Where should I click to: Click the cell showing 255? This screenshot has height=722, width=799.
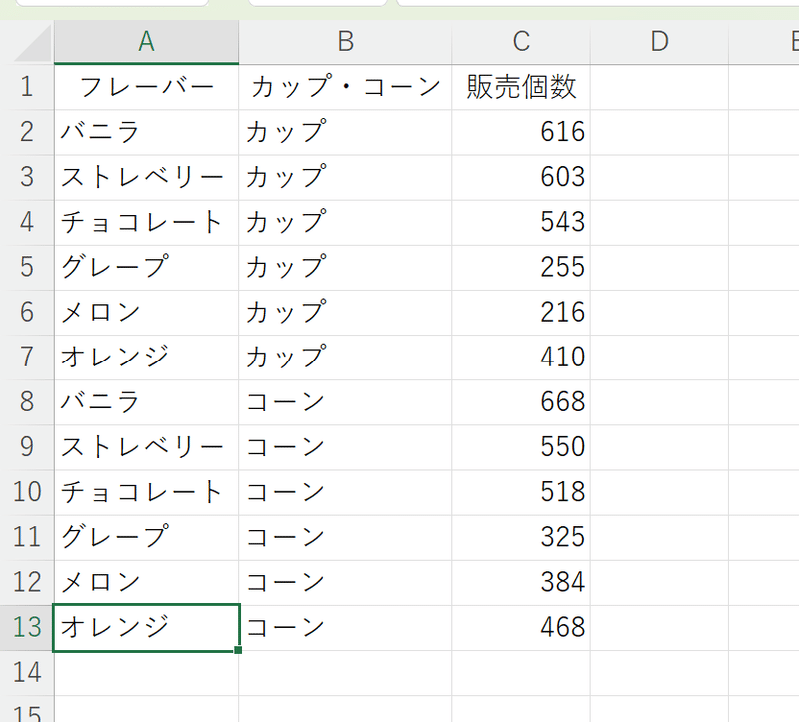[x=521, y=267]
